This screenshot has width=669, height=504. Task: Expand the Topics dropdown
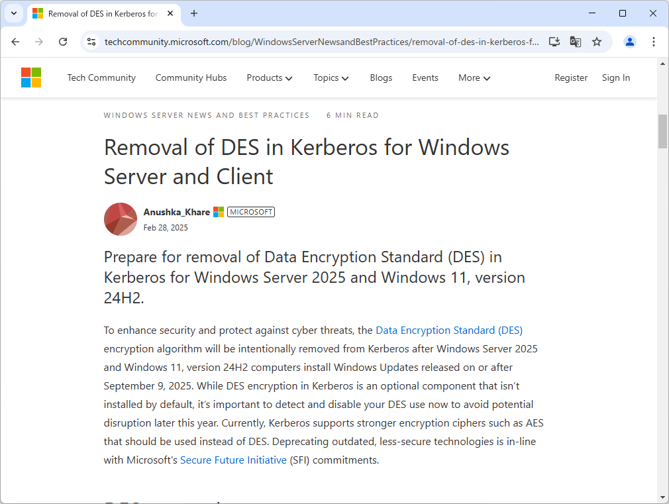click(x=331, y=77)
